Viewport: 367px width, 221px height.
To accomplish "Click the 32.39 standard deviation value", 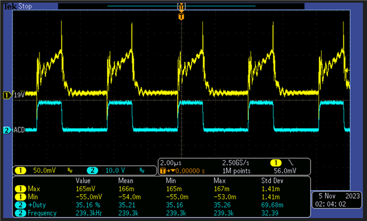I will [270, 213].
